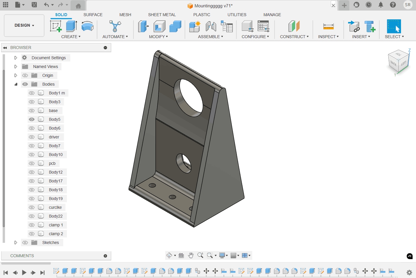416x278 pixels.
Task: Open the MODIFY dropdown menu
Action: (x=158, y=37)
